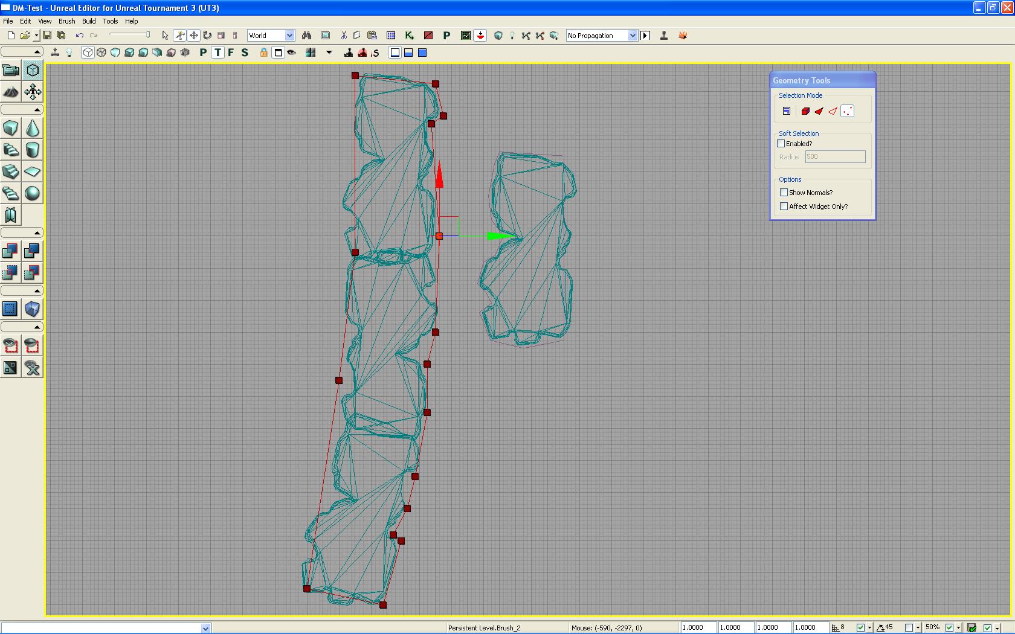The height and width of the screenshot is (634, 1015).
Task: Expand the No Propagation dropdown
Action: tap(633, 36)
